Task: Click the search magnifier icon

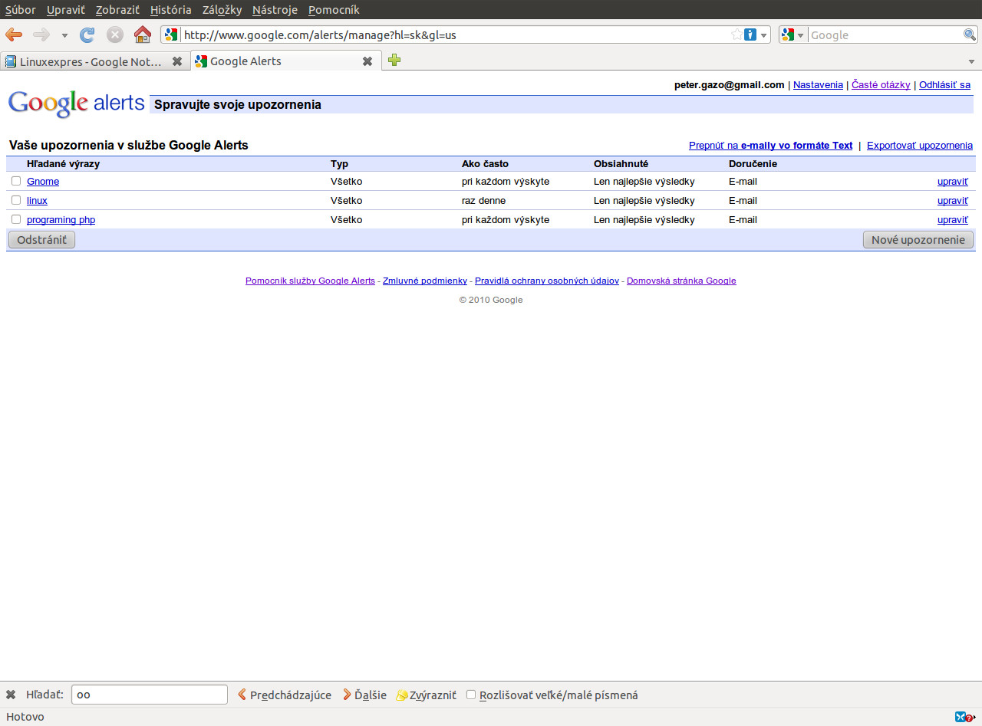Action: point(970,34)
